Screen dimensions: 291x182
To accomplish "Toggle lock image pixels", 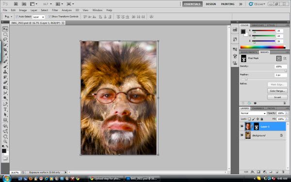I will coord(254,119).
